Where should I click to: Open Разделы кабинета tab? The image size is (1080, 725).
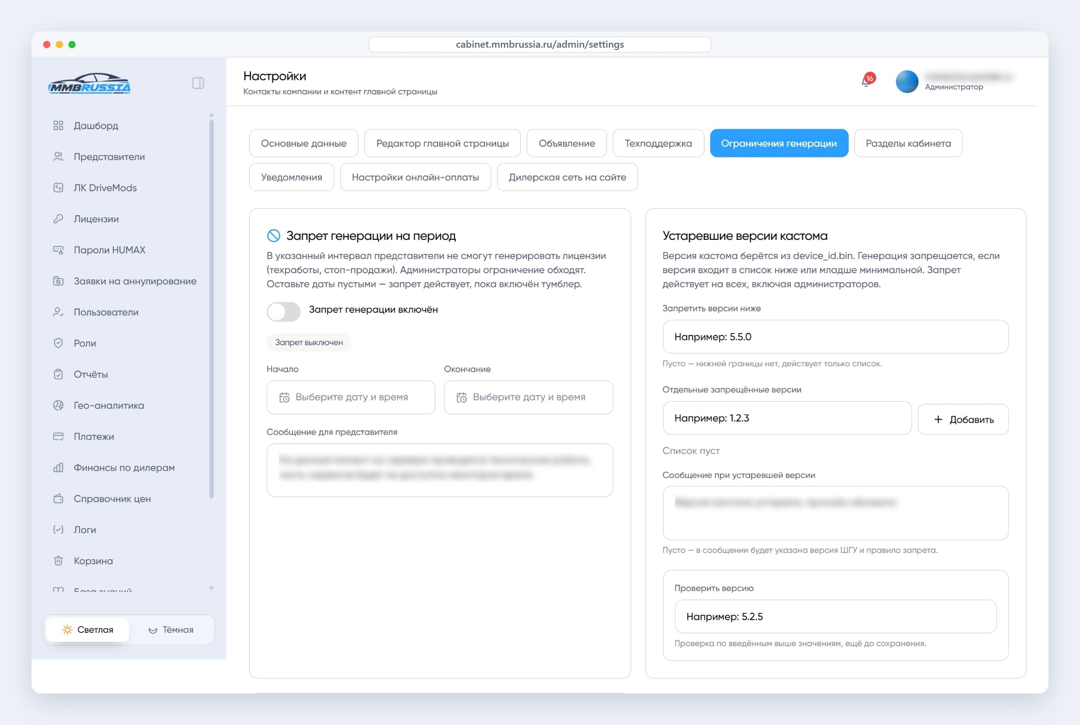point(909,144)
